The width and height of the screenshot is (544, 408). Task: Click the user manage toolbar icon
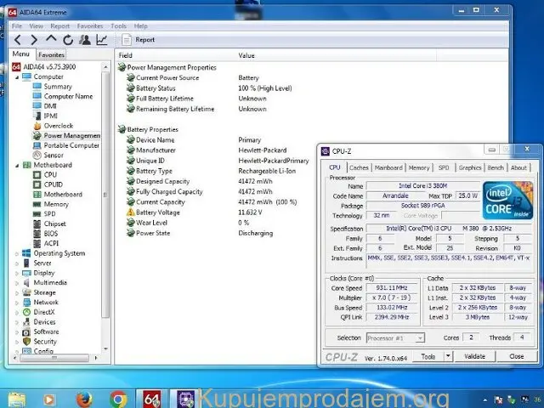point(85,39)
